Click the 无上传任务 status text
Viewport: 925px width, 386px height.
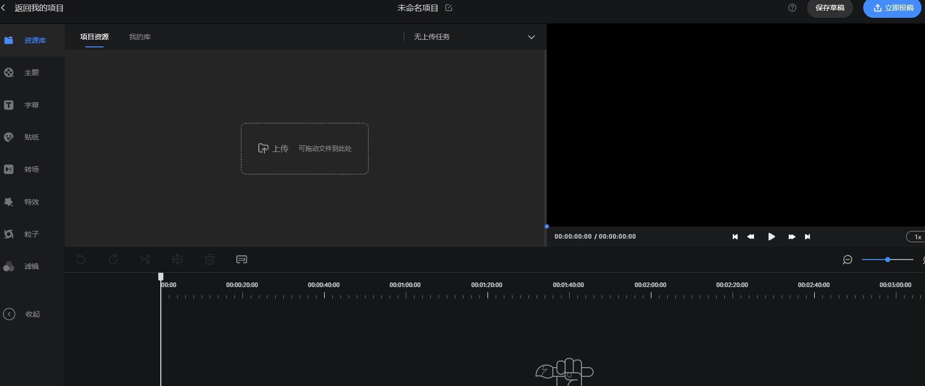(x=432, y=37)
